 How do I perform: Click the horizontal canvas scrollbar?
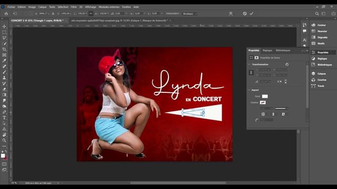click(178, 183)
